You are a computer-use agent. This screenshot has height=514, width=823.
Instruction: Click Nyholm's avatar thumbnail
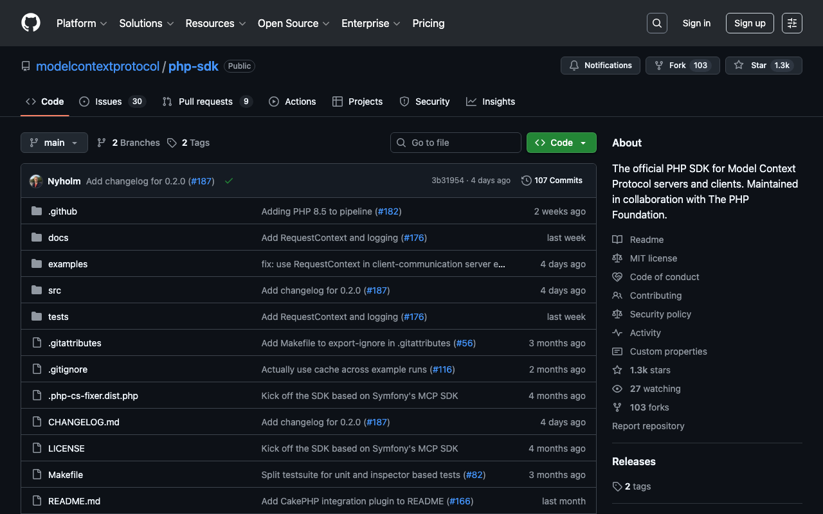(36, 181)
